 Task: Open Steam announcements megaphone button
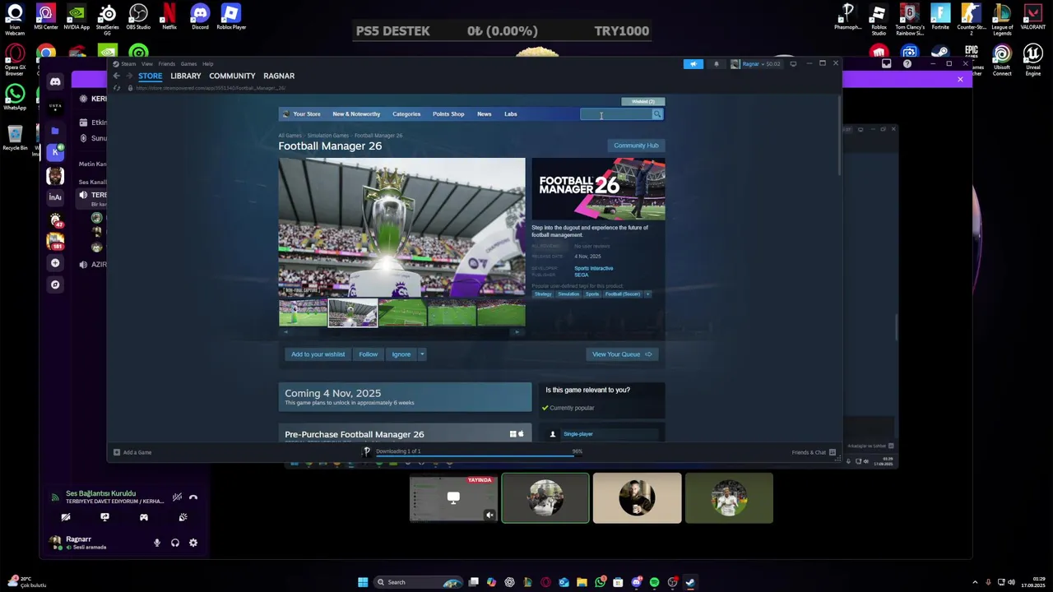pyautogui.click(x=693, y=63)
